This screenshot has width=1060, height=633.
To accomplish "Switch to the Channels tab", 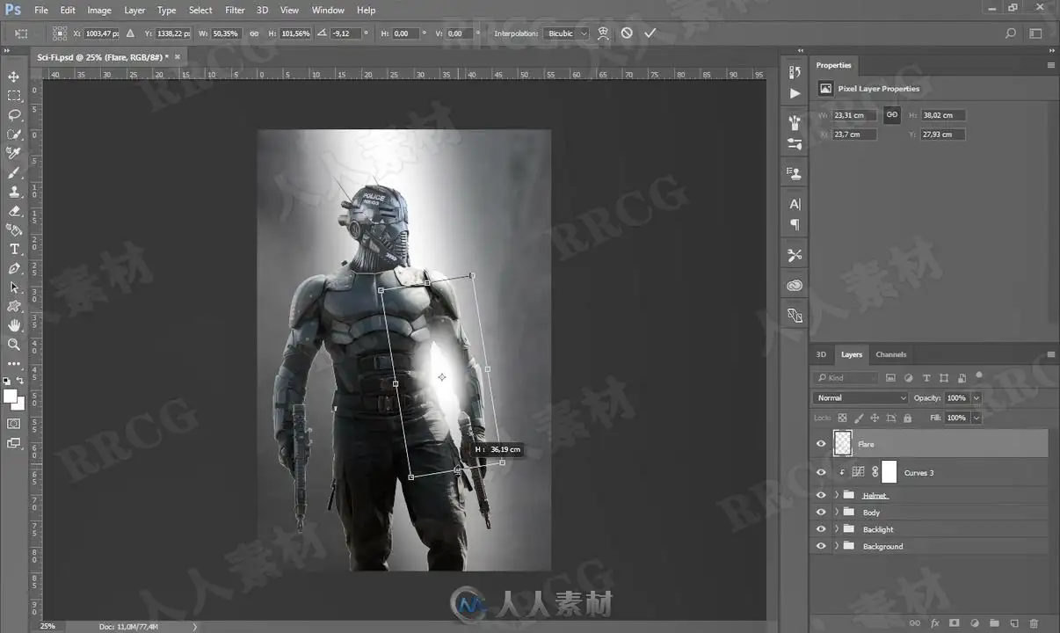I will coord(890,354).
